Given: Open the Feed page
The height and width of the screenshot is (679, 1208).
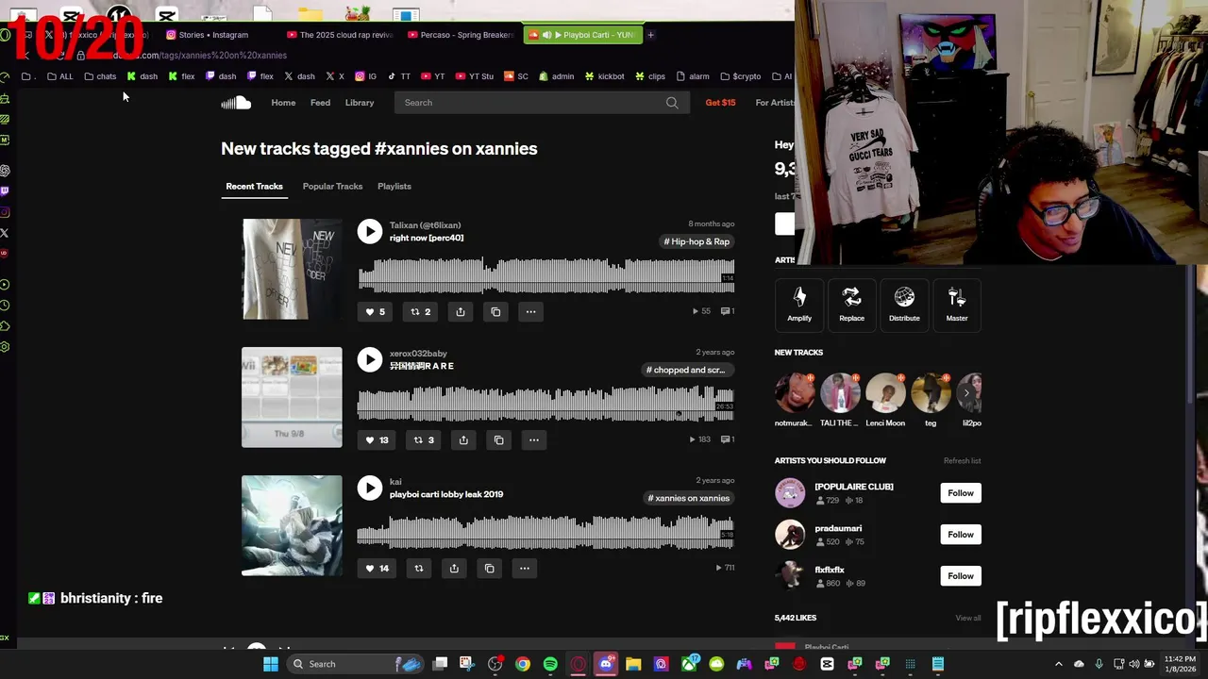Looking at the screenshot, I should click(320, 103).
